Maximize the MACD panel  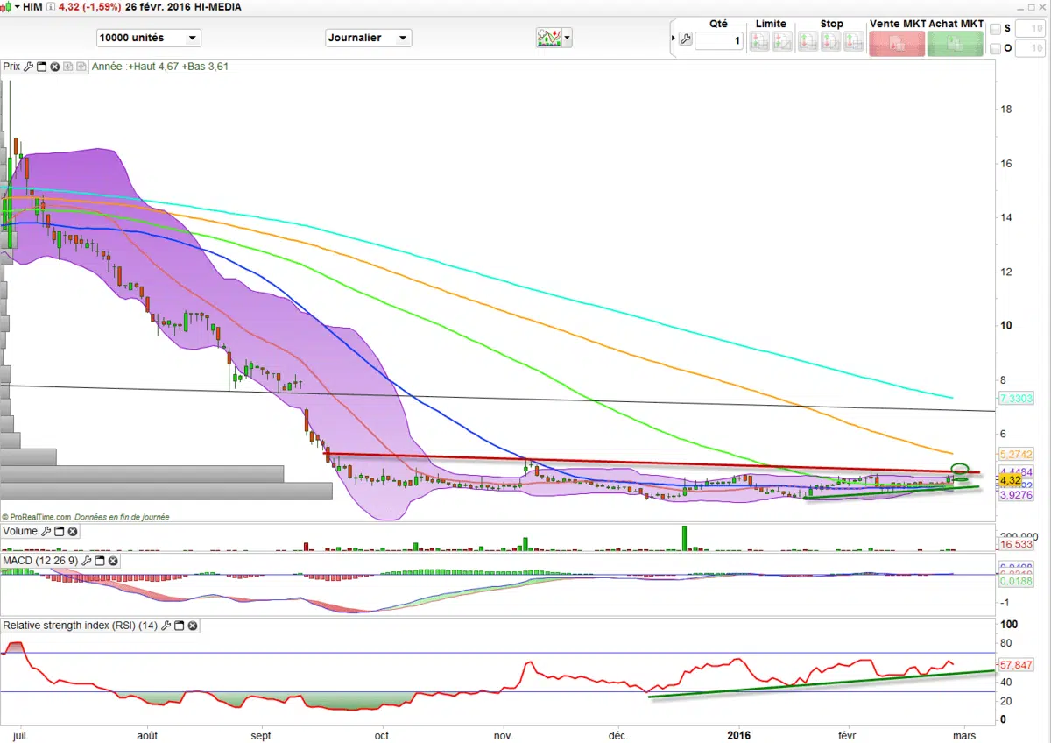click(99, 560)
